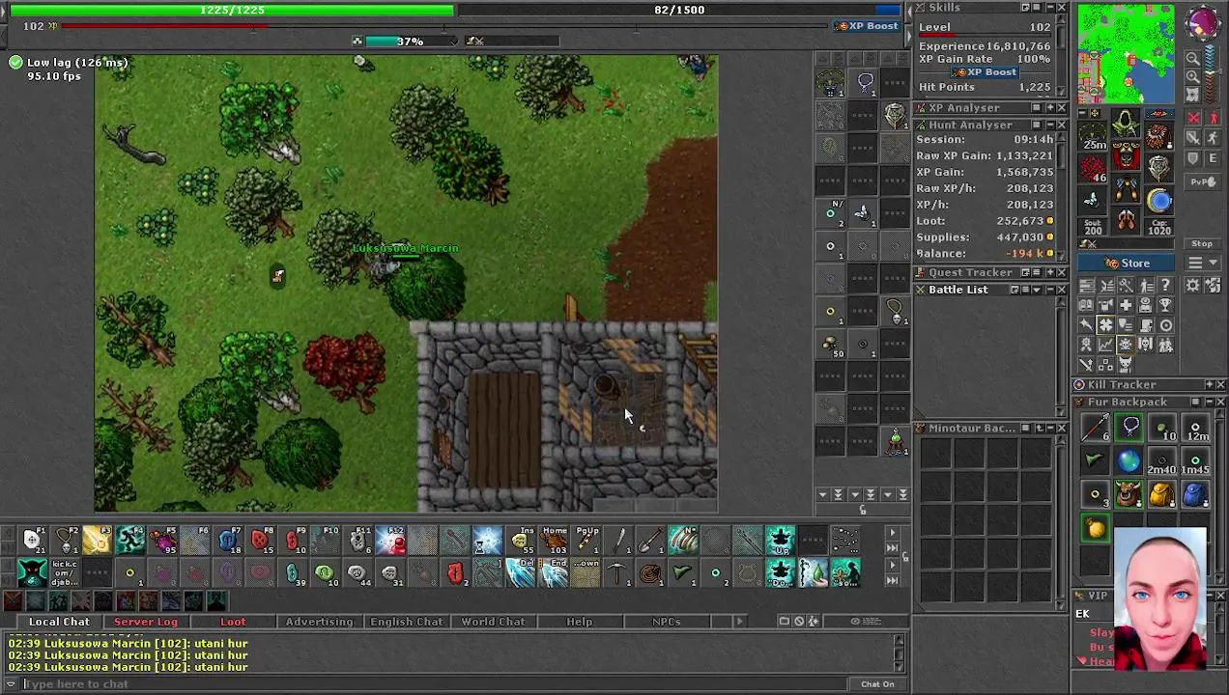Screen dimensions: 1229x695
Task: Select the blue orb in Fur Backpack
Action: (1129, 461)
